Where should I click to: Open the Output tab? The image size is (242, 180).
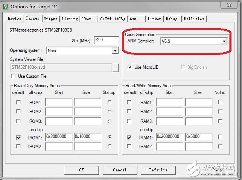50,19
